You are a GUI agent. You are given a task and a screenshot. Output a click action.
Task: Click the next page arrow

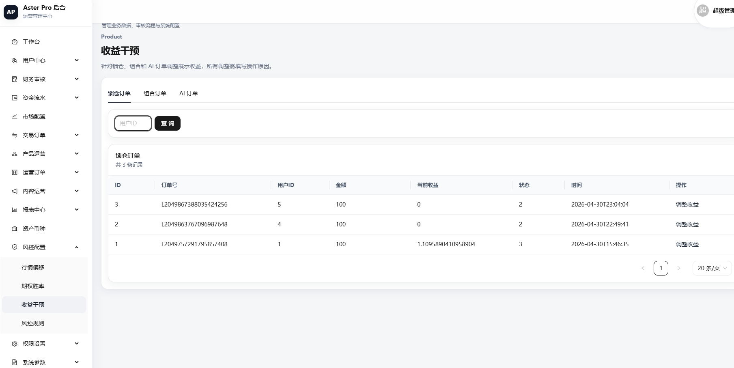[679, 268]
